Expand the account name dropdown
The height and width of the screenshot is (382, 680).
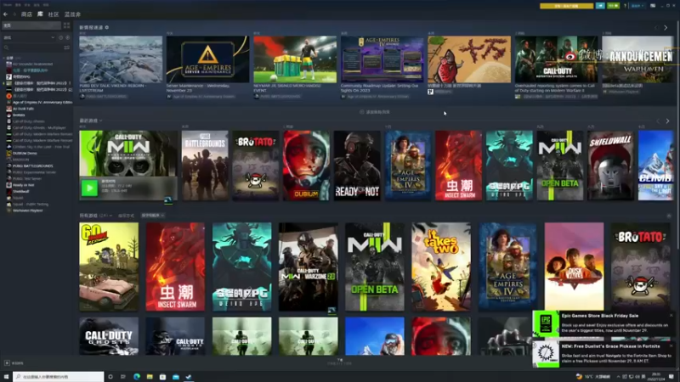637,6
